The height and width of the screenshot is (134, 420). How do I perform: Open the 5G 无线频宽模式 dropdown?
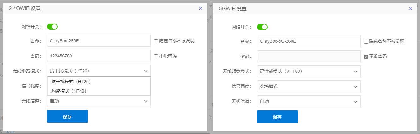pos(309,71)
